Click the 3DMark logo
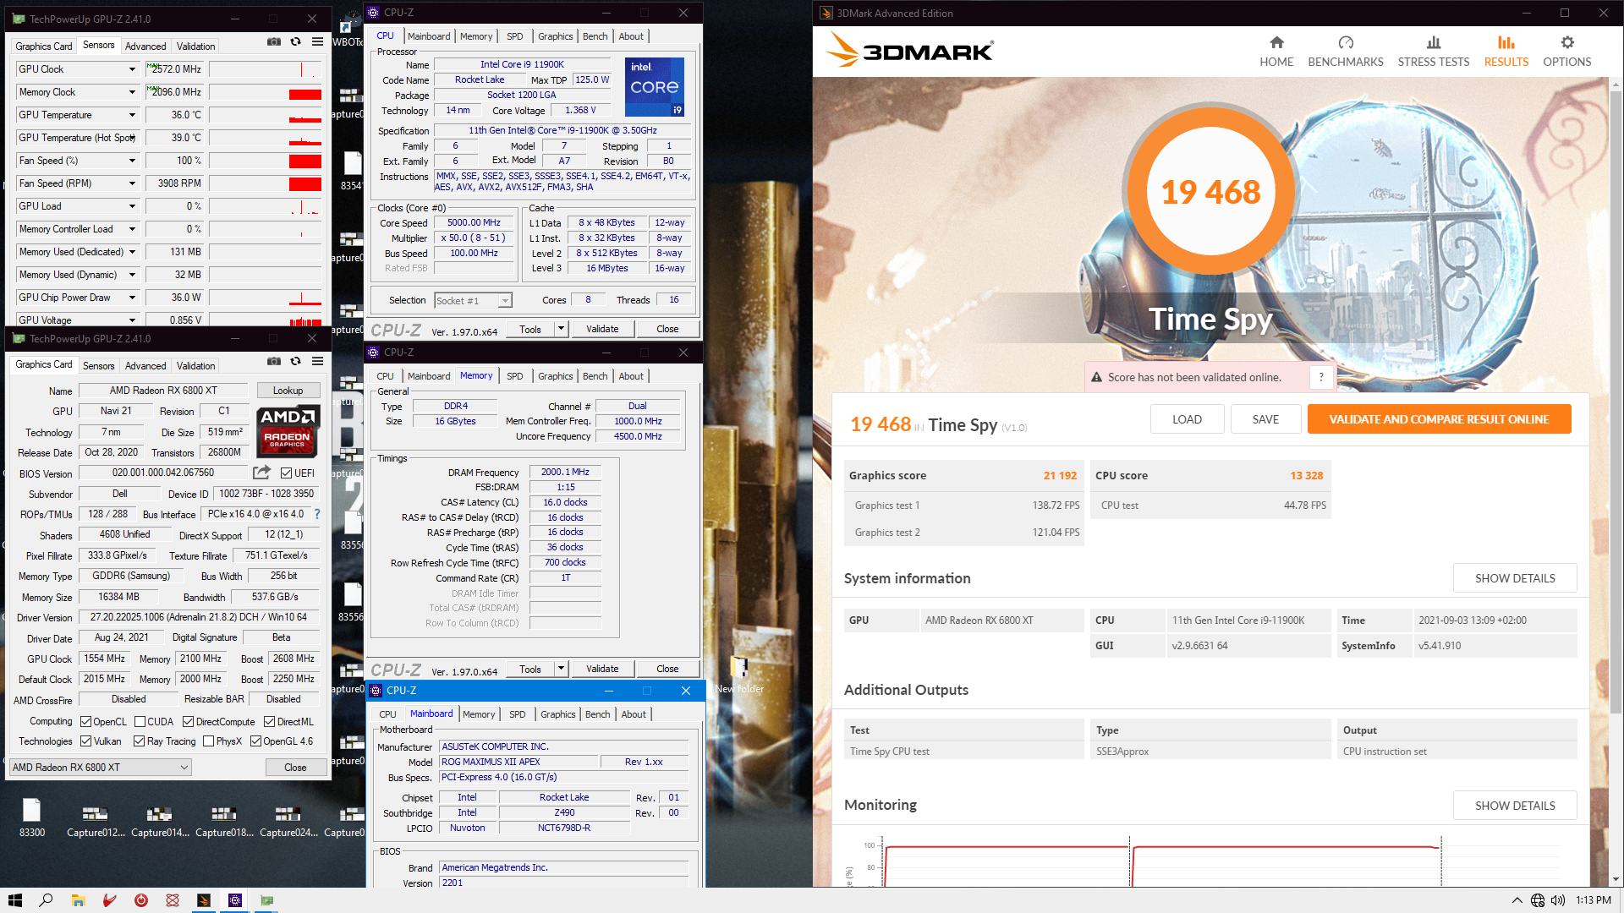 (x=909, y=50)
